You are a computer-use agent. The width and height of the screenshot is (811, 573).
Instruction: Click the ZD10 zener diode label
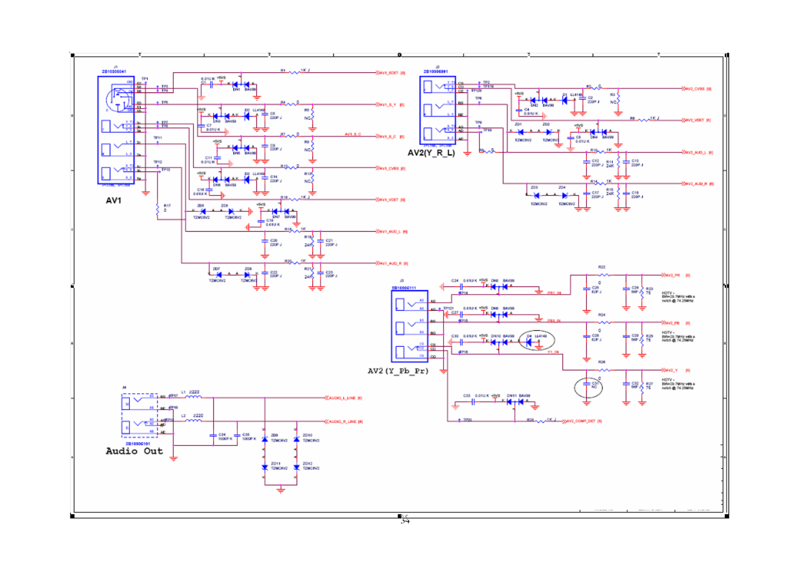pyautogui.click(x=307, y=436)
